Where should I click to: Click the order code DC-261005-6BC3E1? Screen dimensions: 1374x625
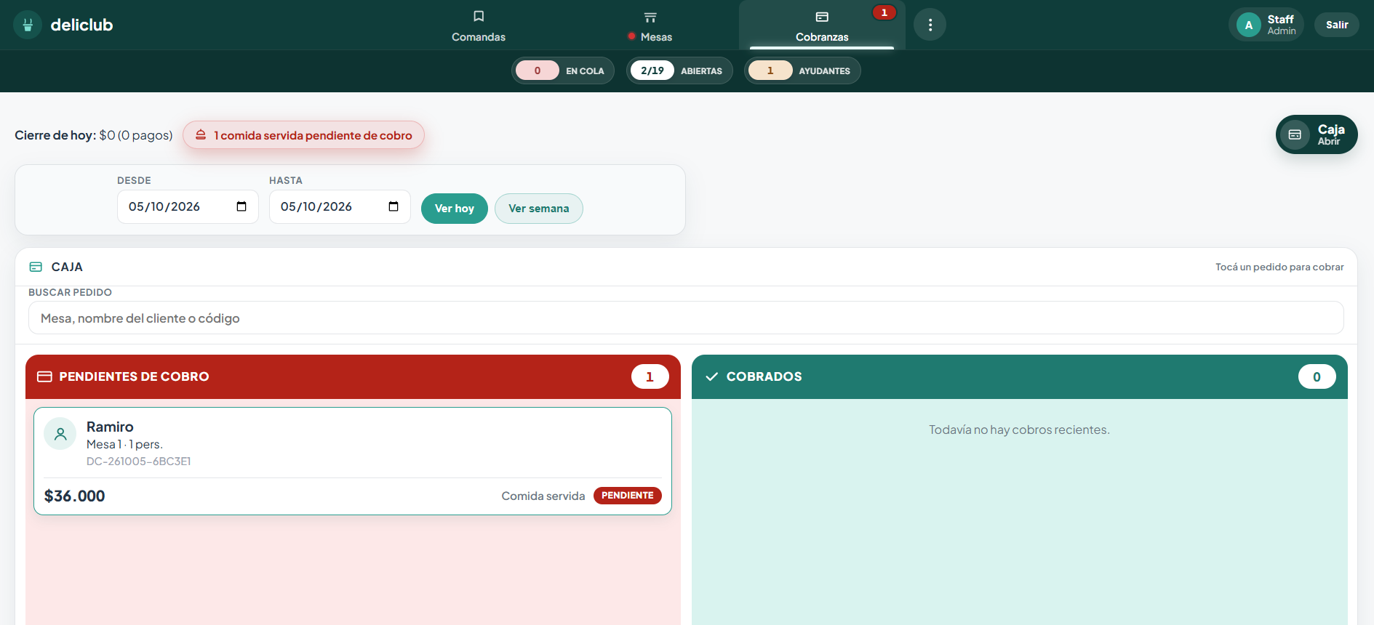pos(139,461)
